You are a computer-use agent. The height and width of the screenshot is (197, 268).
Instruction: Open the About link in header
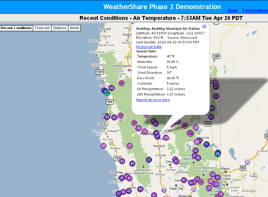click(x=232, y=11)
